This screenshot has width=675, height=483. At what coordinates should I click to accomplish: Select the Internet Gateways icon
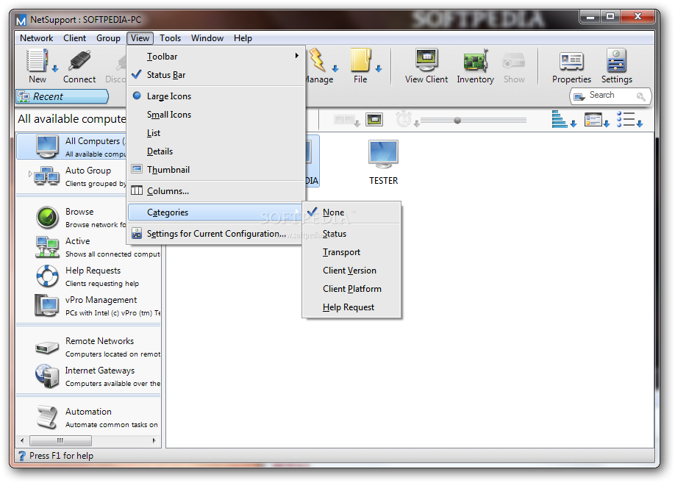[47, 376]
